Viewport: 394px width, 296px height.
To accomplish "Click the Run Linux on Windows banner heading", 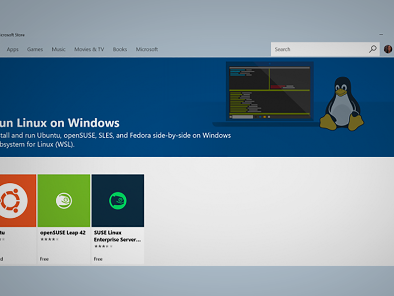I will click(x=60, y=123).
